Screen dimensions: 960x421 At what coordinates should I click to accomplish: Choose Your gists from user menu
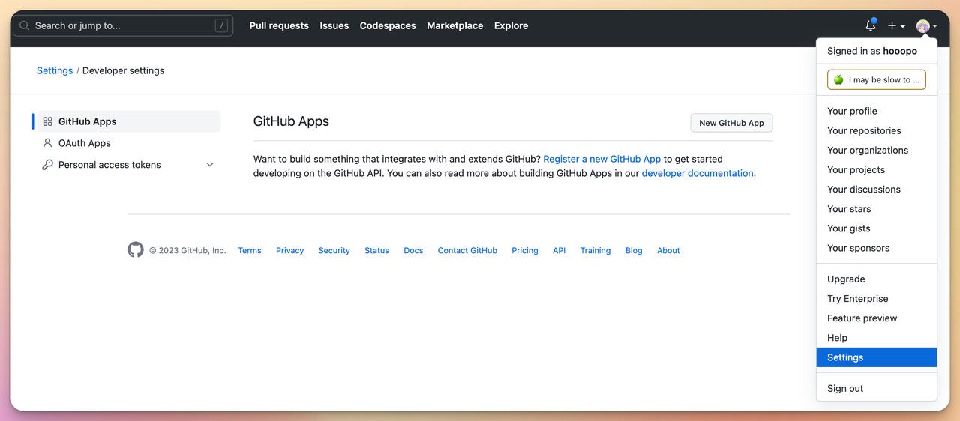877,228
